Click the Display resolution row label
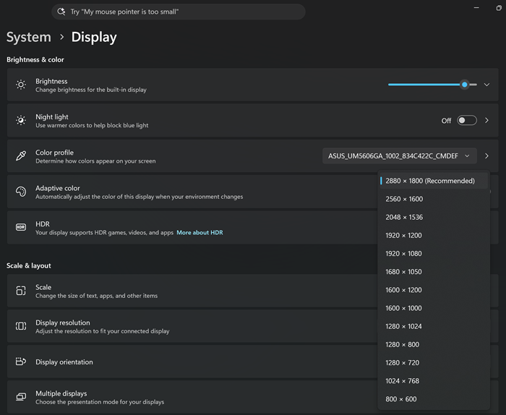Screen dimensions: 506x415 63,322
